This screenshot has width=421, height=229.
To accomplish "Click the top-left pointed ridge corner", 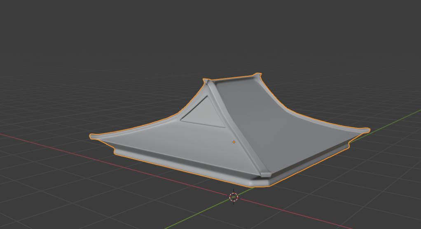I will 205,80.
